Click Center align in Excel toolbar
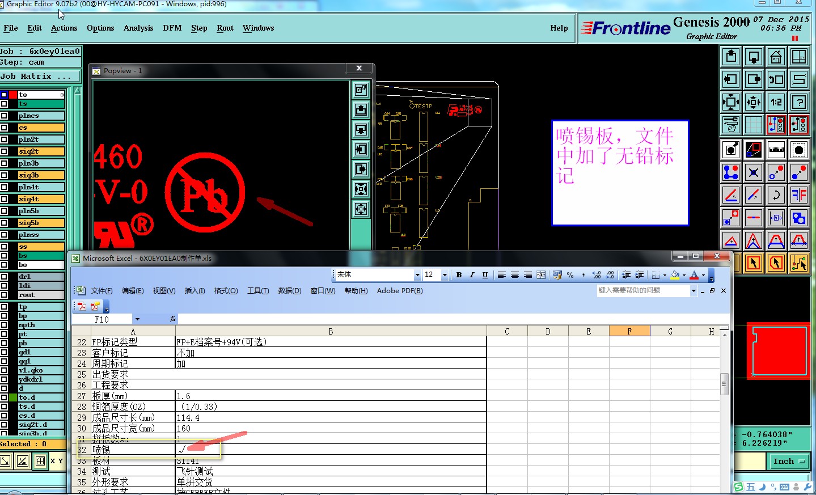 [515, 275]
